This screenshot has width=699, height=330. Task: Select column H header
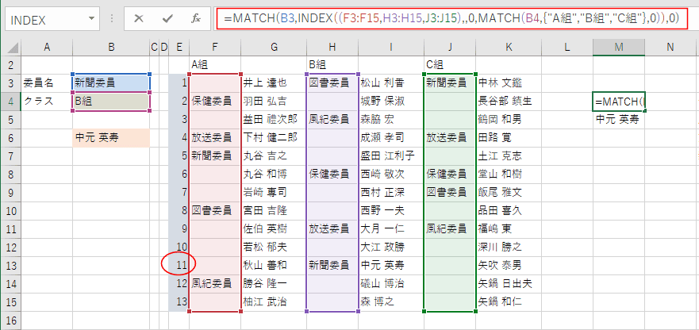coord(331,48)
